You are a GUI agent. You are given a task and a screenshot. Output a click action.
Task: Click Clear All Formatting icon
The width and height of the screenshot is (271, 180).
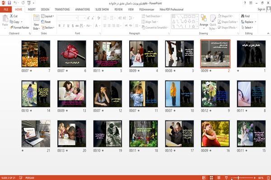pyautogui.click(x=98, y=18)
